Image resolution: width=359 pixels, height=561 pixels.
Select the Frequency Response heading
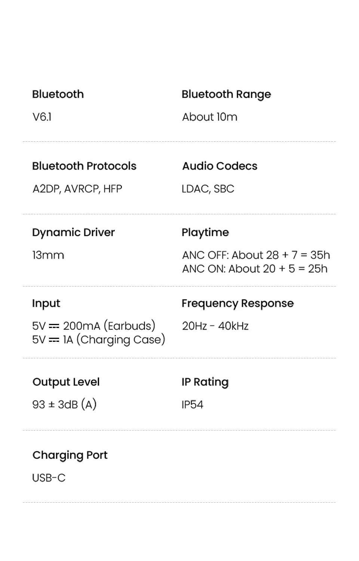237,303
